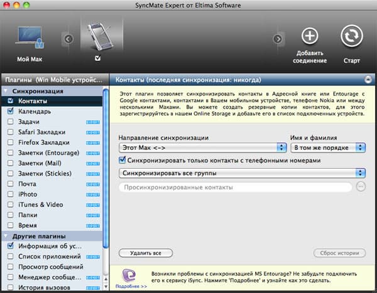Viewport: 377px width, 293px height.
Task: Click expert badge next to Safari Закладки
Action: coord(93,132)
